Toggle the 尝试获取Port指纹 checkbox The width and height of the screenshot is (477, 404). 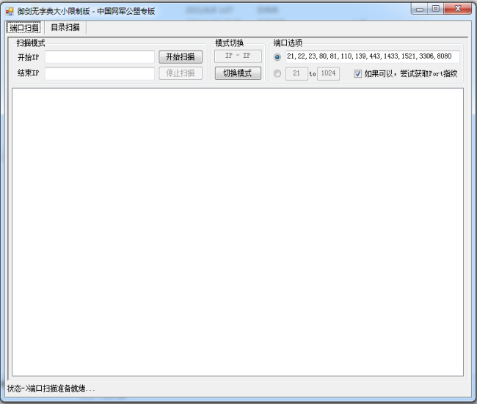click(358, 73)
